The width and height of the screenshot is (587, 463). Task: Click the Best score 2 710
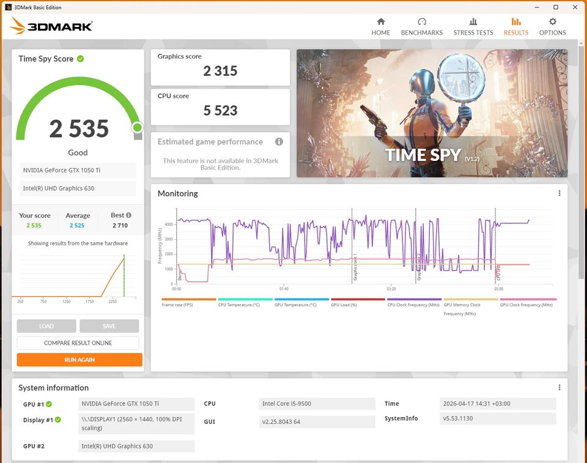[120, 226]
